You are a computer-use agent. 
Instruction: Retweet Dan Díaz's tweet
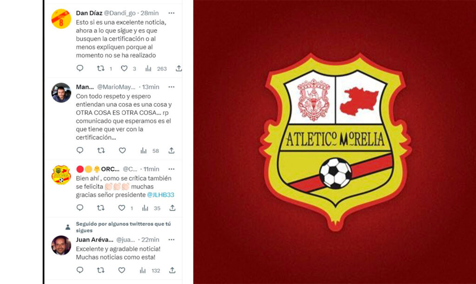[100, 69]
